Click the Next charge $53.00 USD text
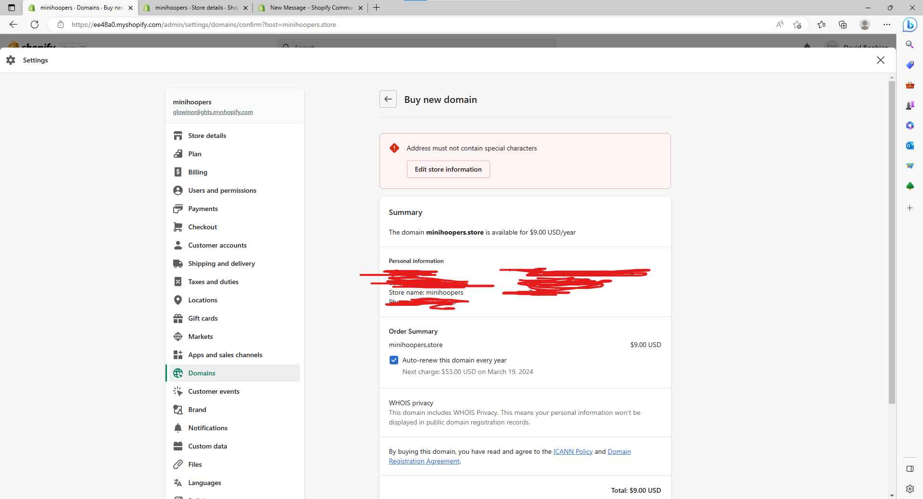923x499 pixels. point(468,372)
